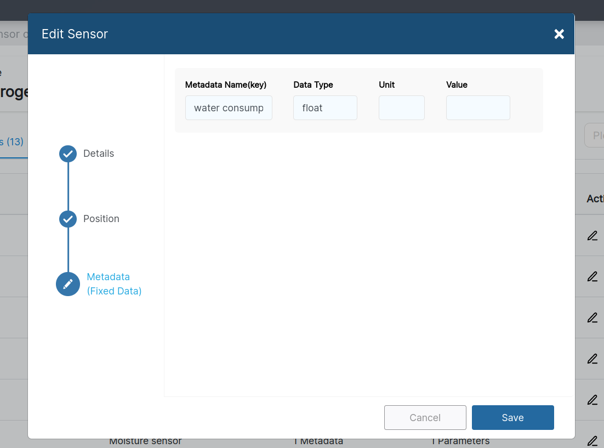Viewport: 604px width, 448px height.
Task: Click inside the empty Value field
Action: [x=477, y=107]
